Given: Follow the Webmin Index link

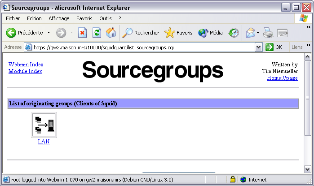Looking at the screenshot, I should 26,65.
